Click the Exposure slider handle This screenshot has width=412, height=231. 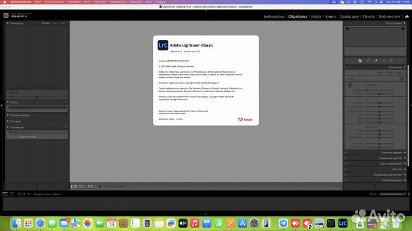click(379, 103)
